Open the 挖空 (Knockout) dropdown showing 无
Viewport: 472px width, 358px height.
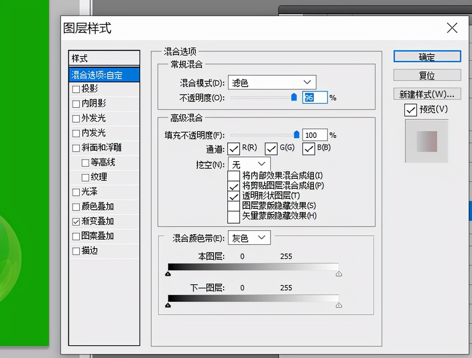pos(249,164)
